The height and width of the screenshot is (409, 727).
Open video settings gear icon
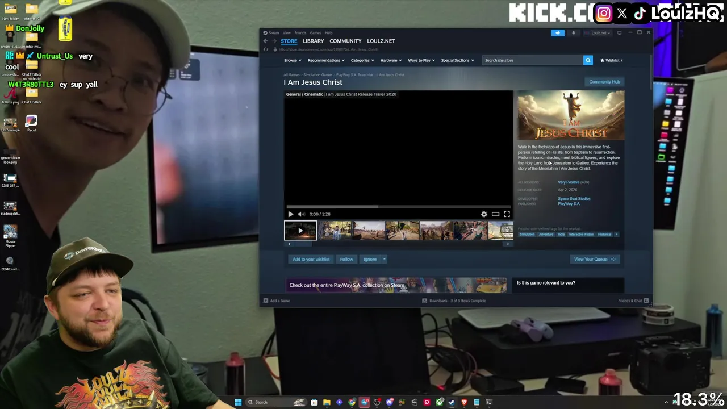click(x=484, y=214)
